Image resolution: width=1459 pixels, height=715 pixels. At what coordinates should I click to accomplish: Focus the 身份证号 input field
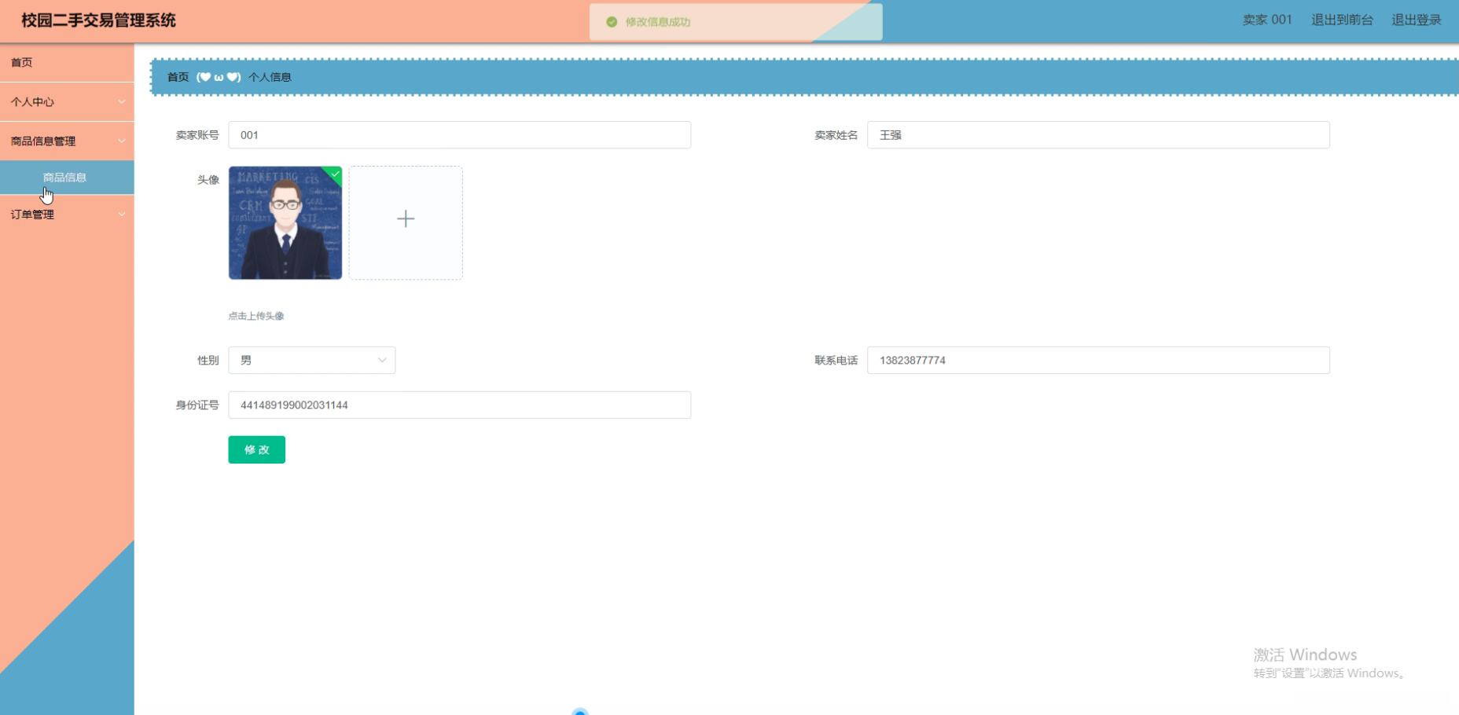coord(460,405)
